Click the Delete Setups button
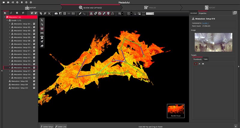Screen dimensions: 240x128 47,127
